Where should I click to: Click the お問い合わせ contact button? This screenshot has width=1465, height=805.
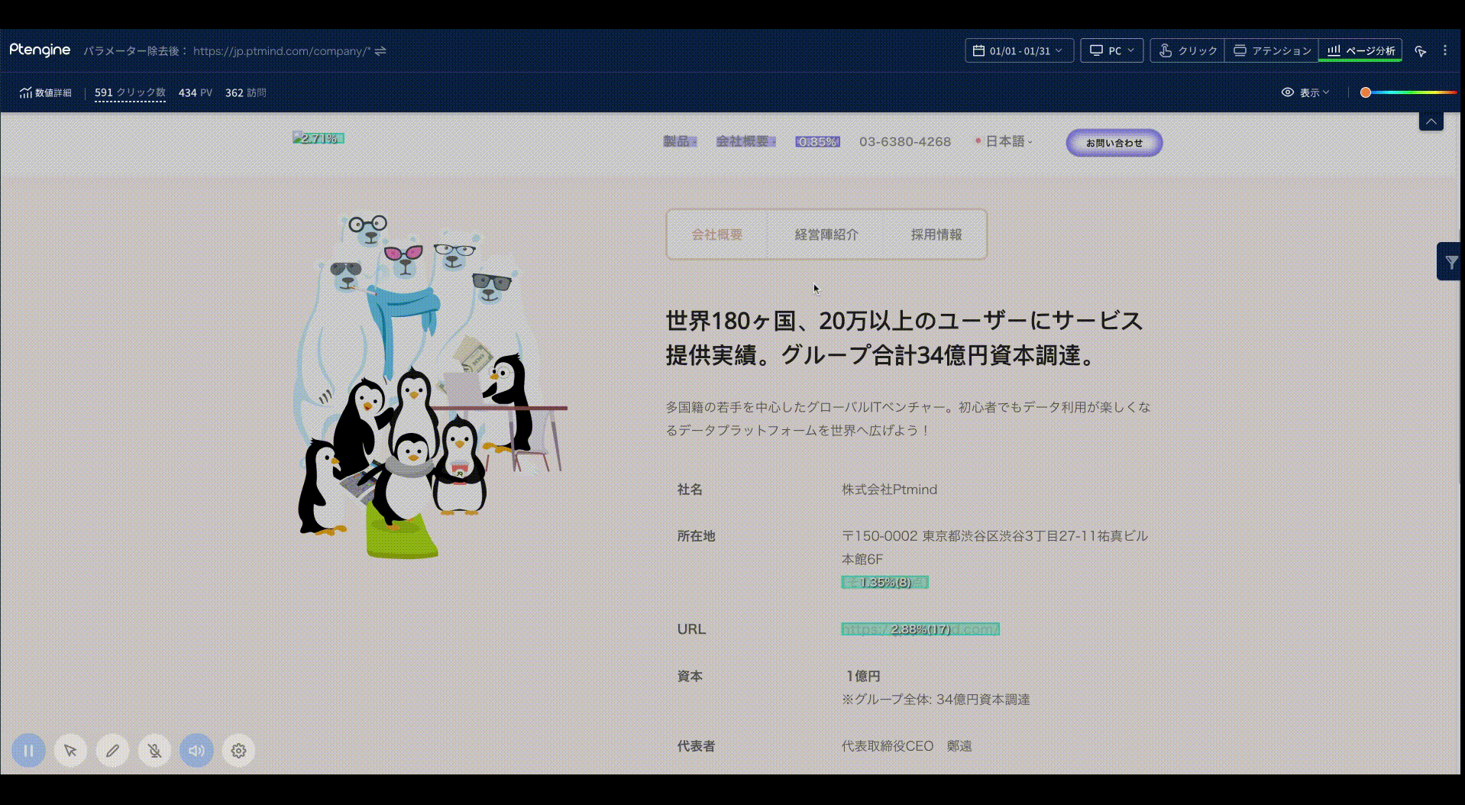(x=1114, y=143)
